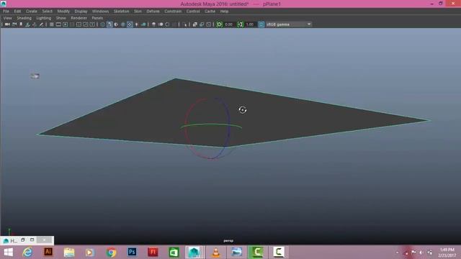
Task: Open green Camtasia taskbar icon
Action: [257, 252]
